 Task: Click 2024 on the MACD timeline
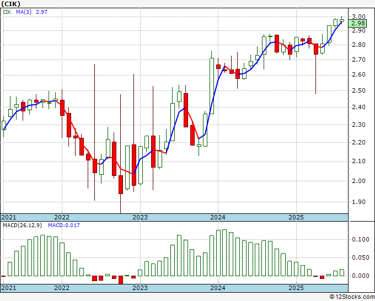coord(218,288)
